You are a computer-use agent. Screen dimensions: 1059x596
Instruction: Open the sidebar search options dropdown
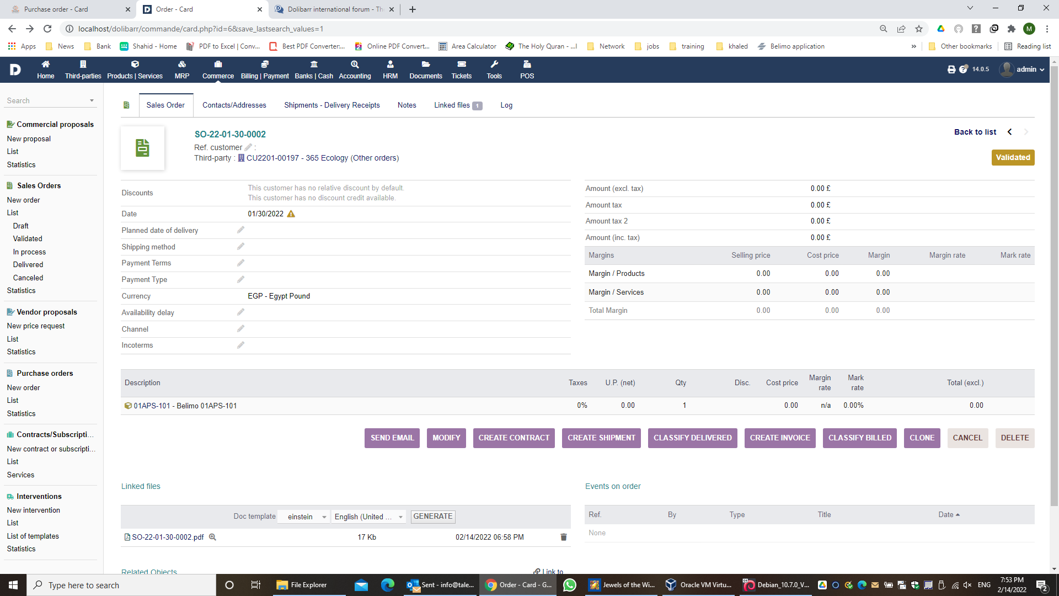point(91,100)
